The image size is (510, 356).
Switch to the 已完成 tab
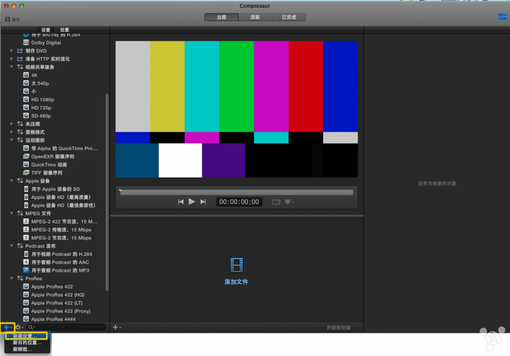pos(288,17)
